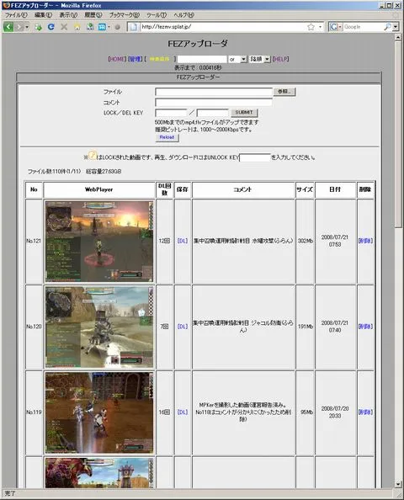The width and height of the screenshot is (404, 500).
Task: Open the ブックマーク menu
Action: [125, 15]
